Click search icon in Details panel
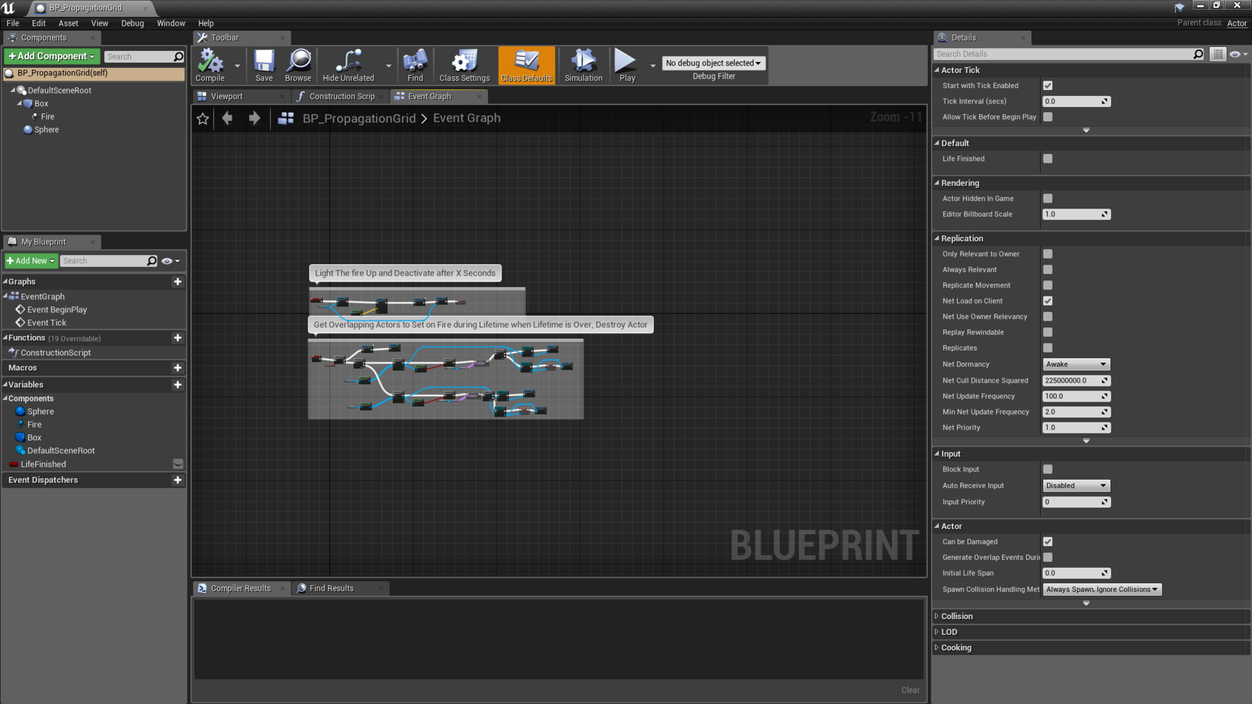The image size is (1252, 704). point(1198,54)
